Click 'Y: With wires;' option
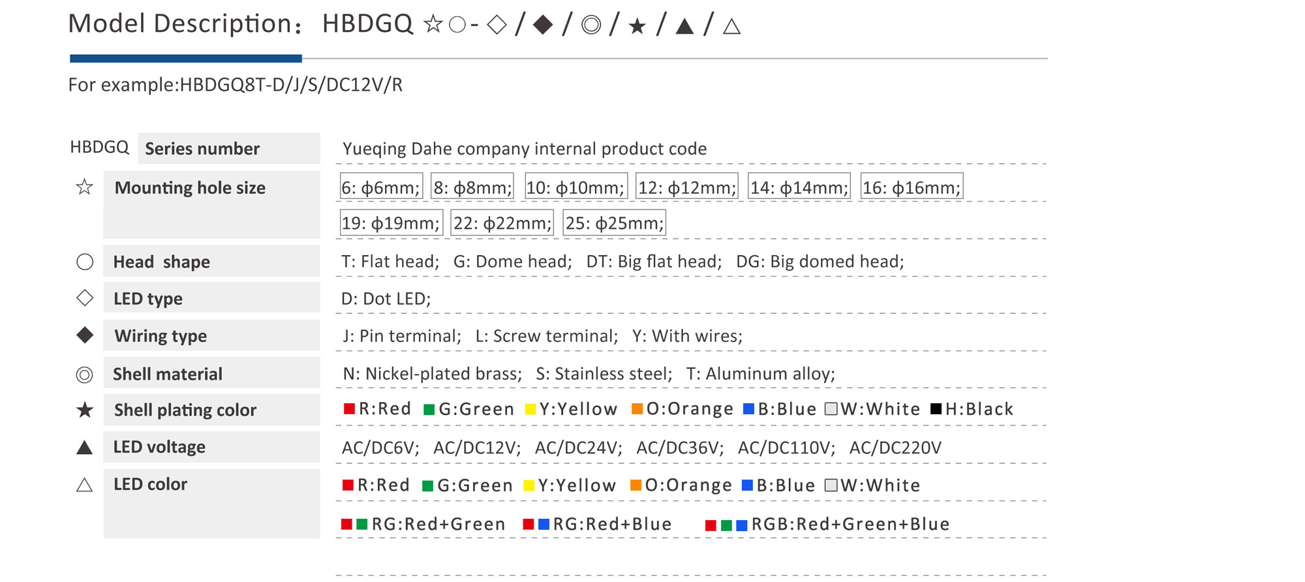This screenshot has height=582, width=1305. 687,336
